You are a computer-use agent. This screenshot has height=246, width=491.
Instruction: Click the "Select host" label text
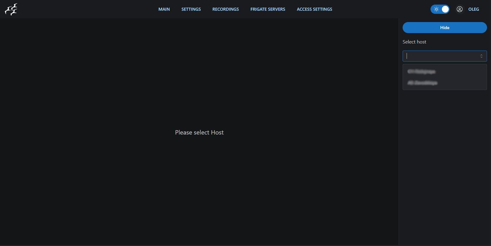point(414,42)
